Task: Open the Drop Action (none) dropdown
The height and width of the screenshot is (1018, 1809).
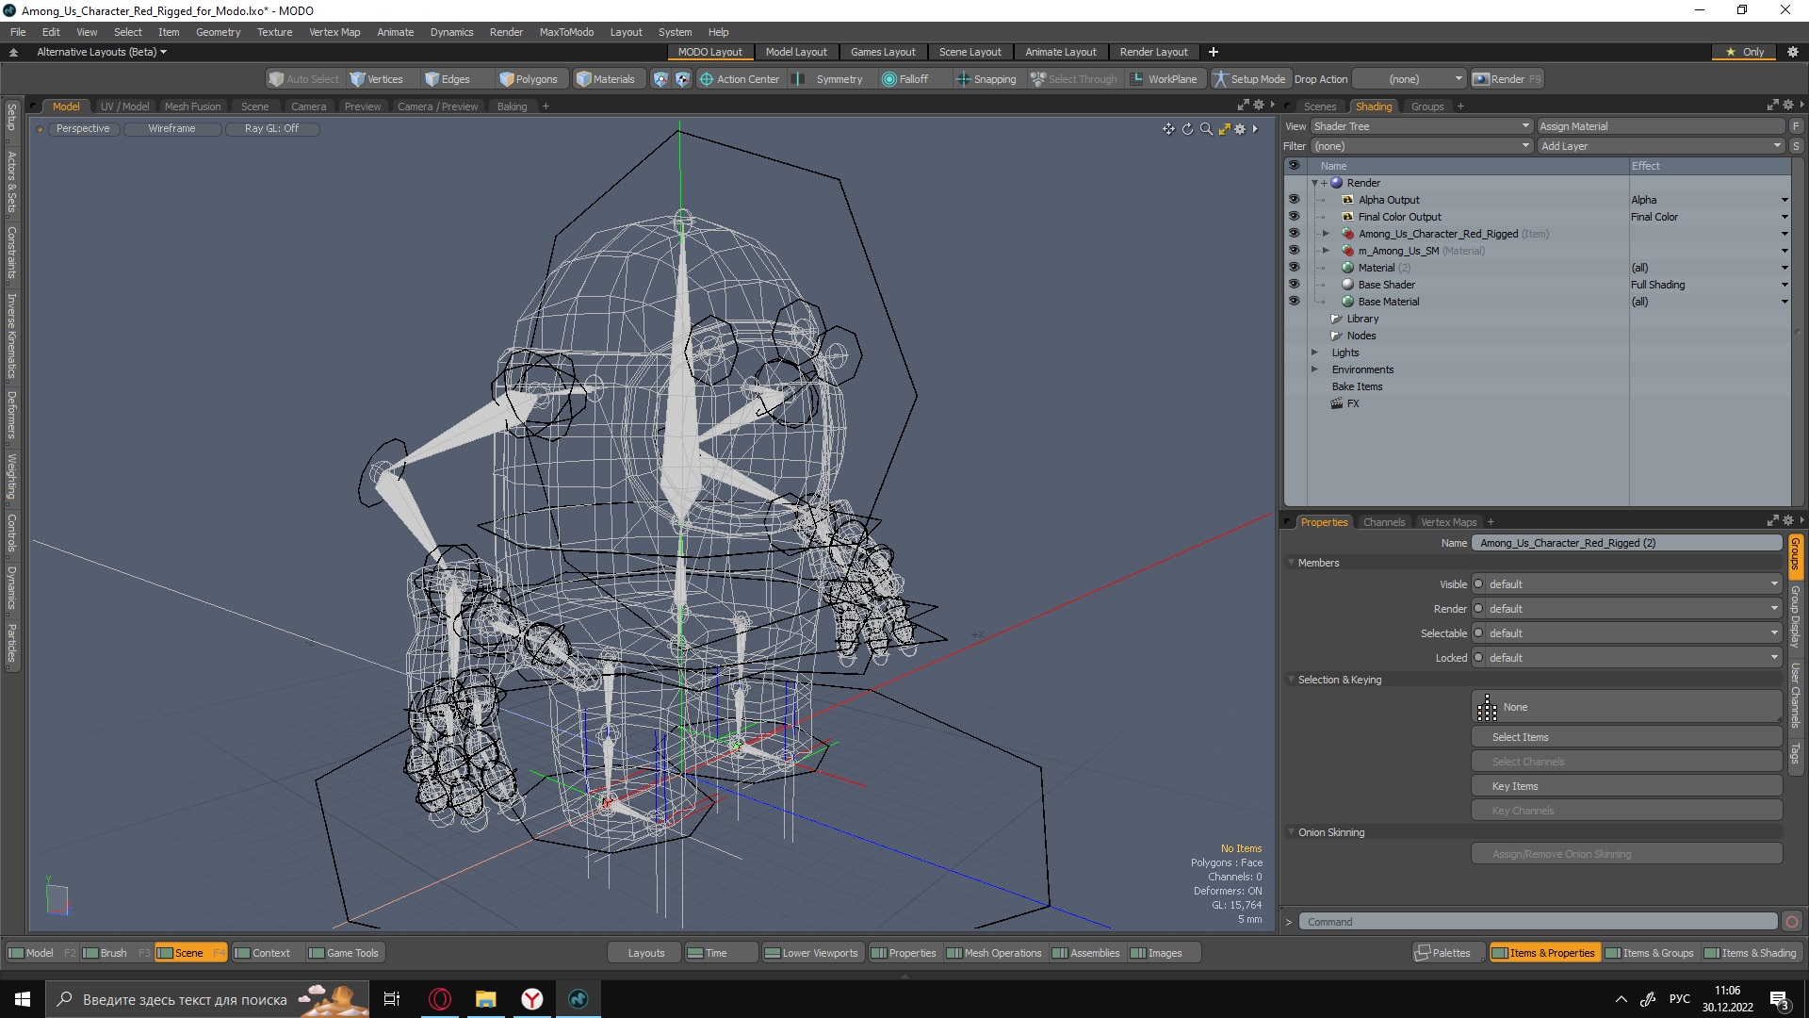Action: pyautogui.click(x=1410, y=79)
